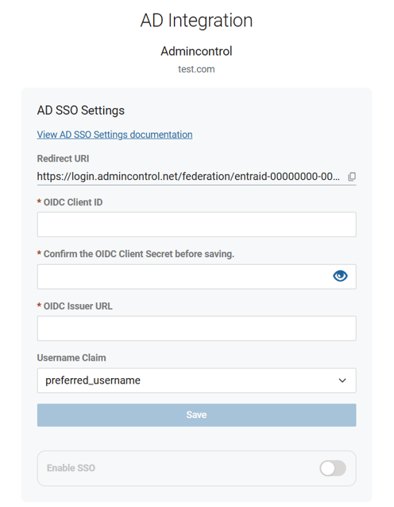Click the AD SSO Settings heading

pos(81,111)
